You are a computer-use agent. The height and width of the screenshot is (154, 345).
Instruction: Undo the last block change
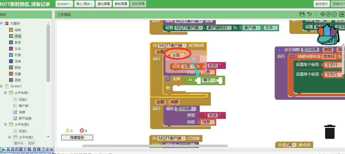tap(309, 14)
